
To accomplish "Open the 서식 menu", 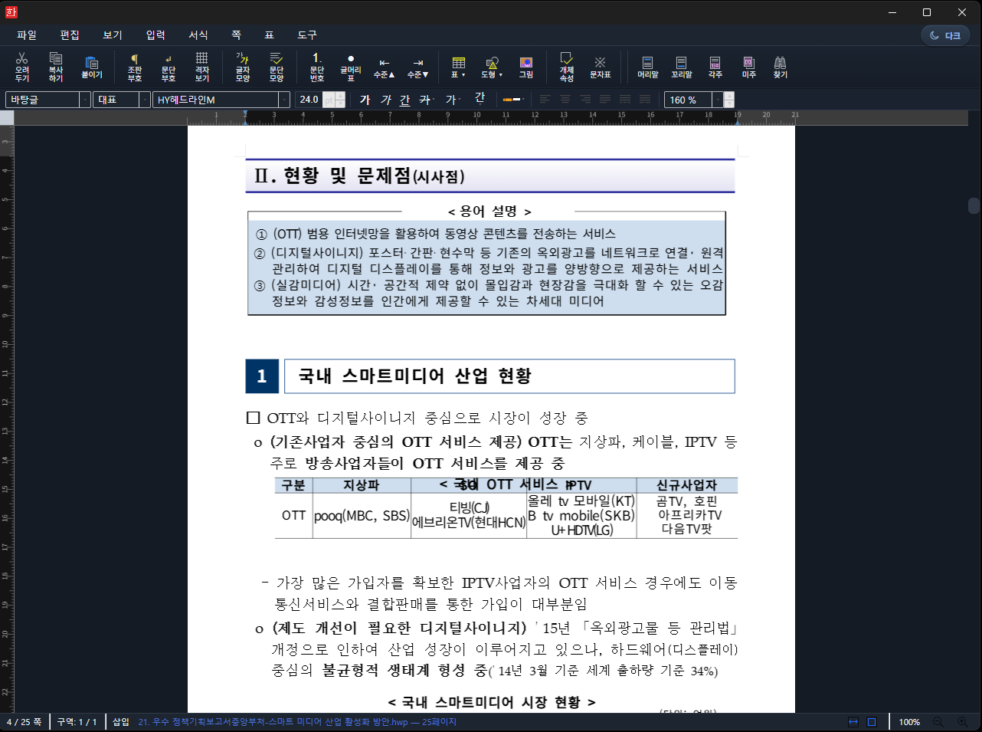I will point(198,35).
